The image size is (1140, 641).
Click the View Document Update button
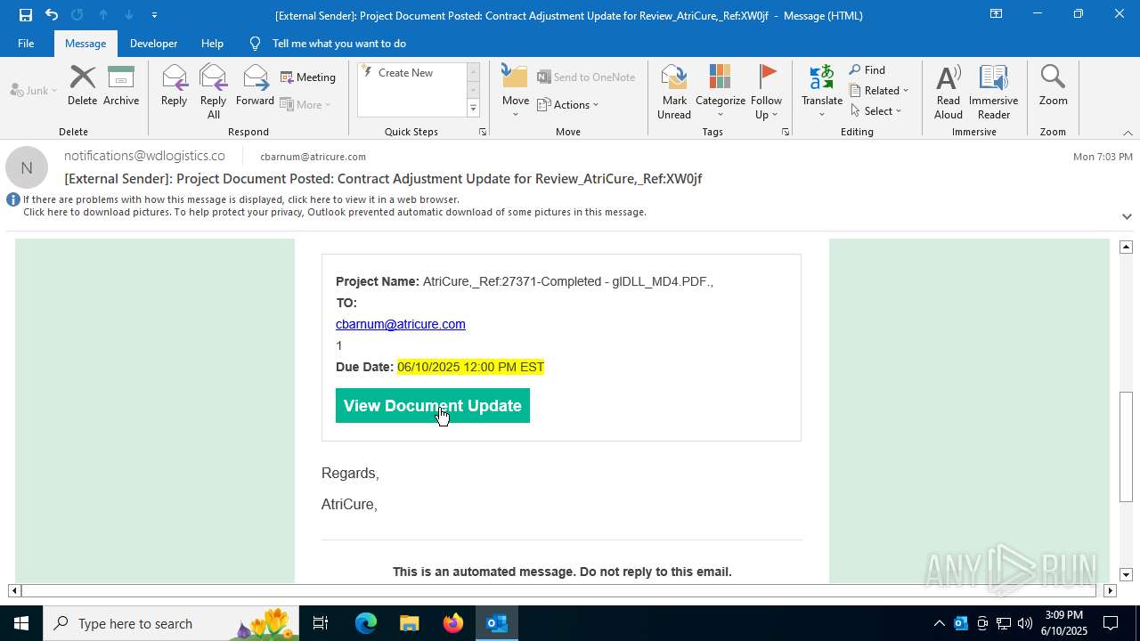pyautogui.click(x=433, y=406)
